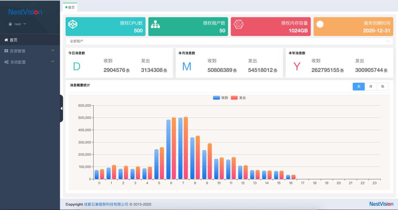398x210 pixels.
Task: Click the 600,000 y-axis label
Action: [x=85, y=105]
